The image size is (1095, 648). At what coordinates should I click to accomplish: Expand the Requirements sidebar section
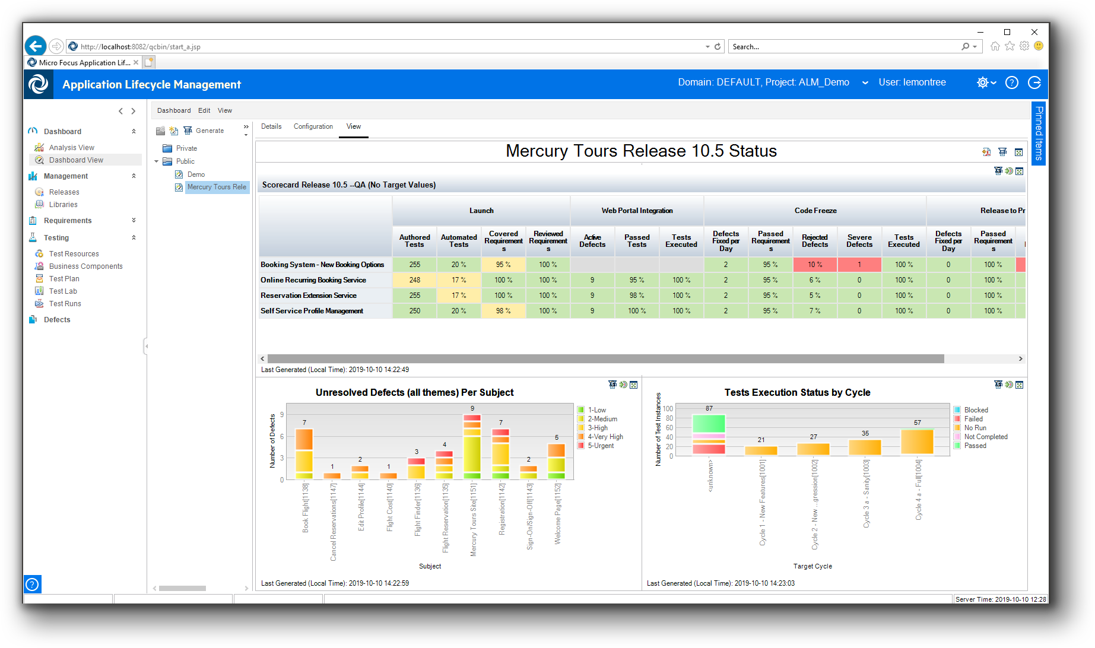coord(134,220)
